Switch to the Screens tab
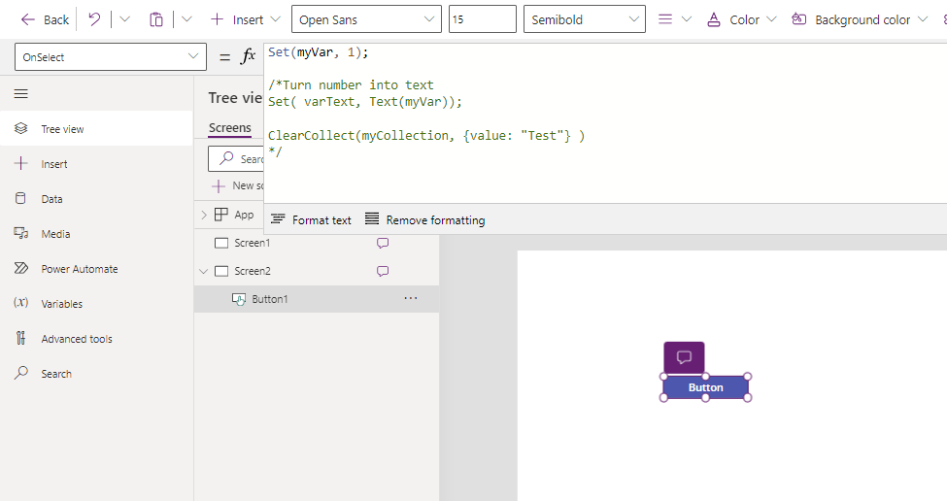Screen dimensions: 947x501 [x=229, y=128]
